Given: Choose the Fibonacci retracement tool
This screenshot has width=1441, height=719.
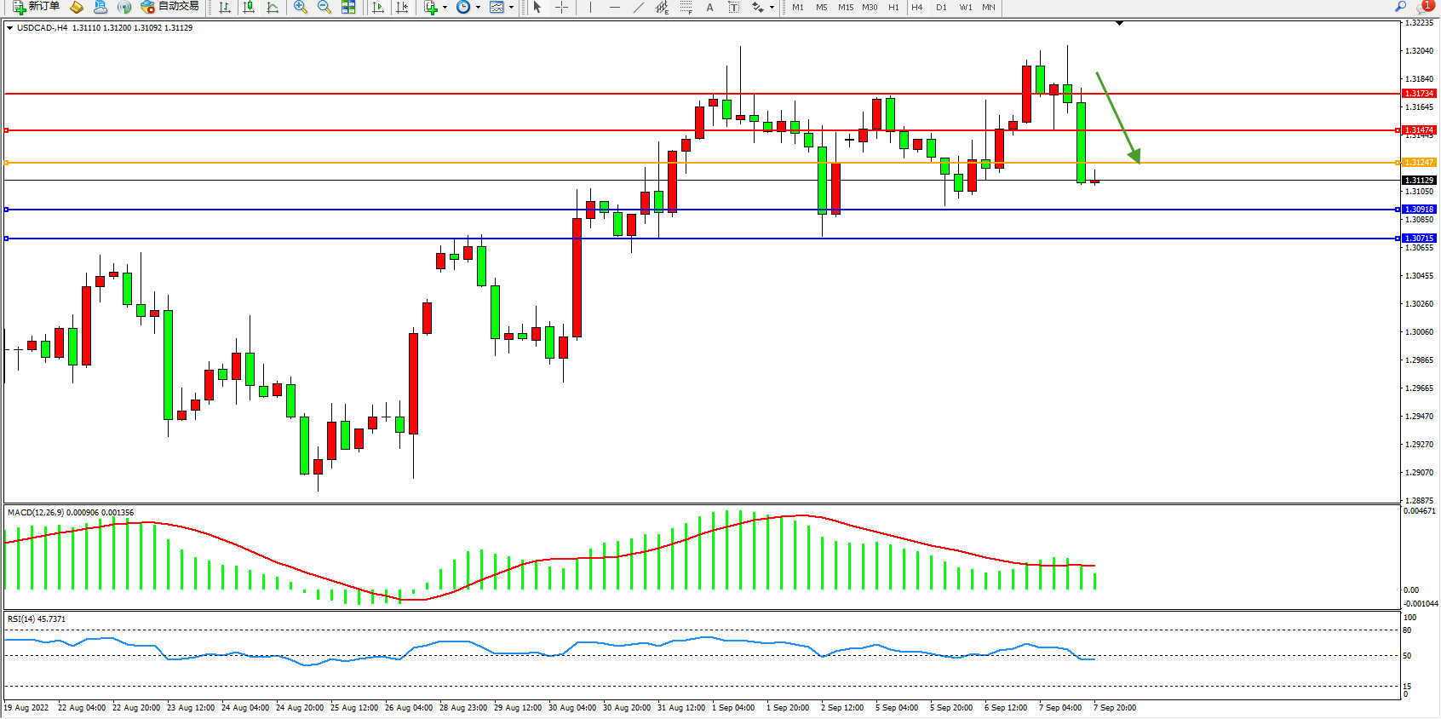Looking at the screenshot, I should (x=686, y=7).
